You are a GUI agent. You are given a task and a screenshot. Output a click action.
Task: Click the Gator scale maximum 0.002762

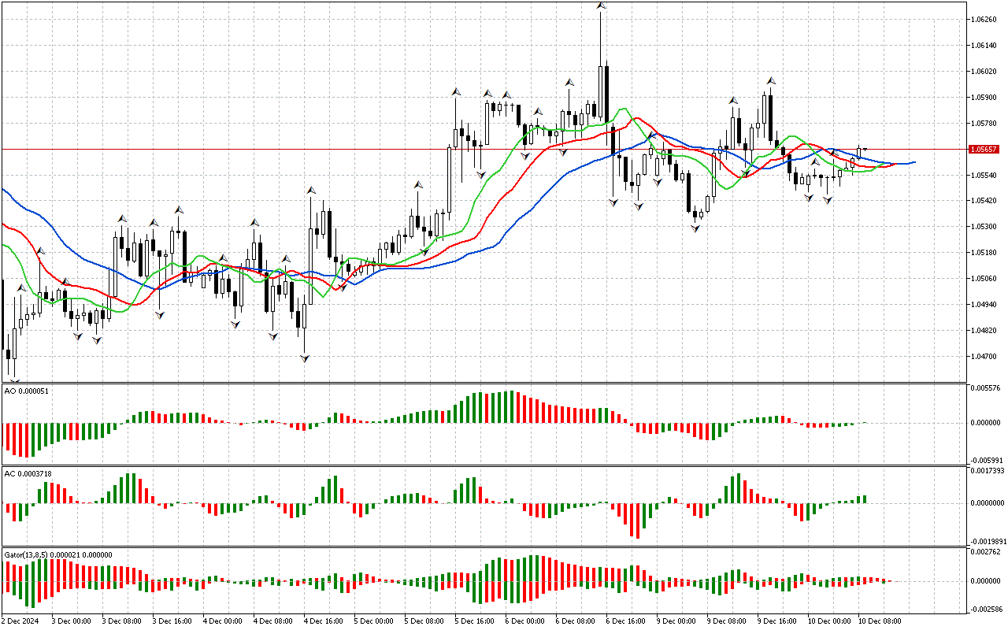pos(985,553)
